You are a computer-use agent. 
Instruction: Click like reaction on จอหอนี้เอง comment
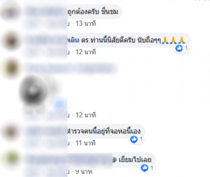136,139
